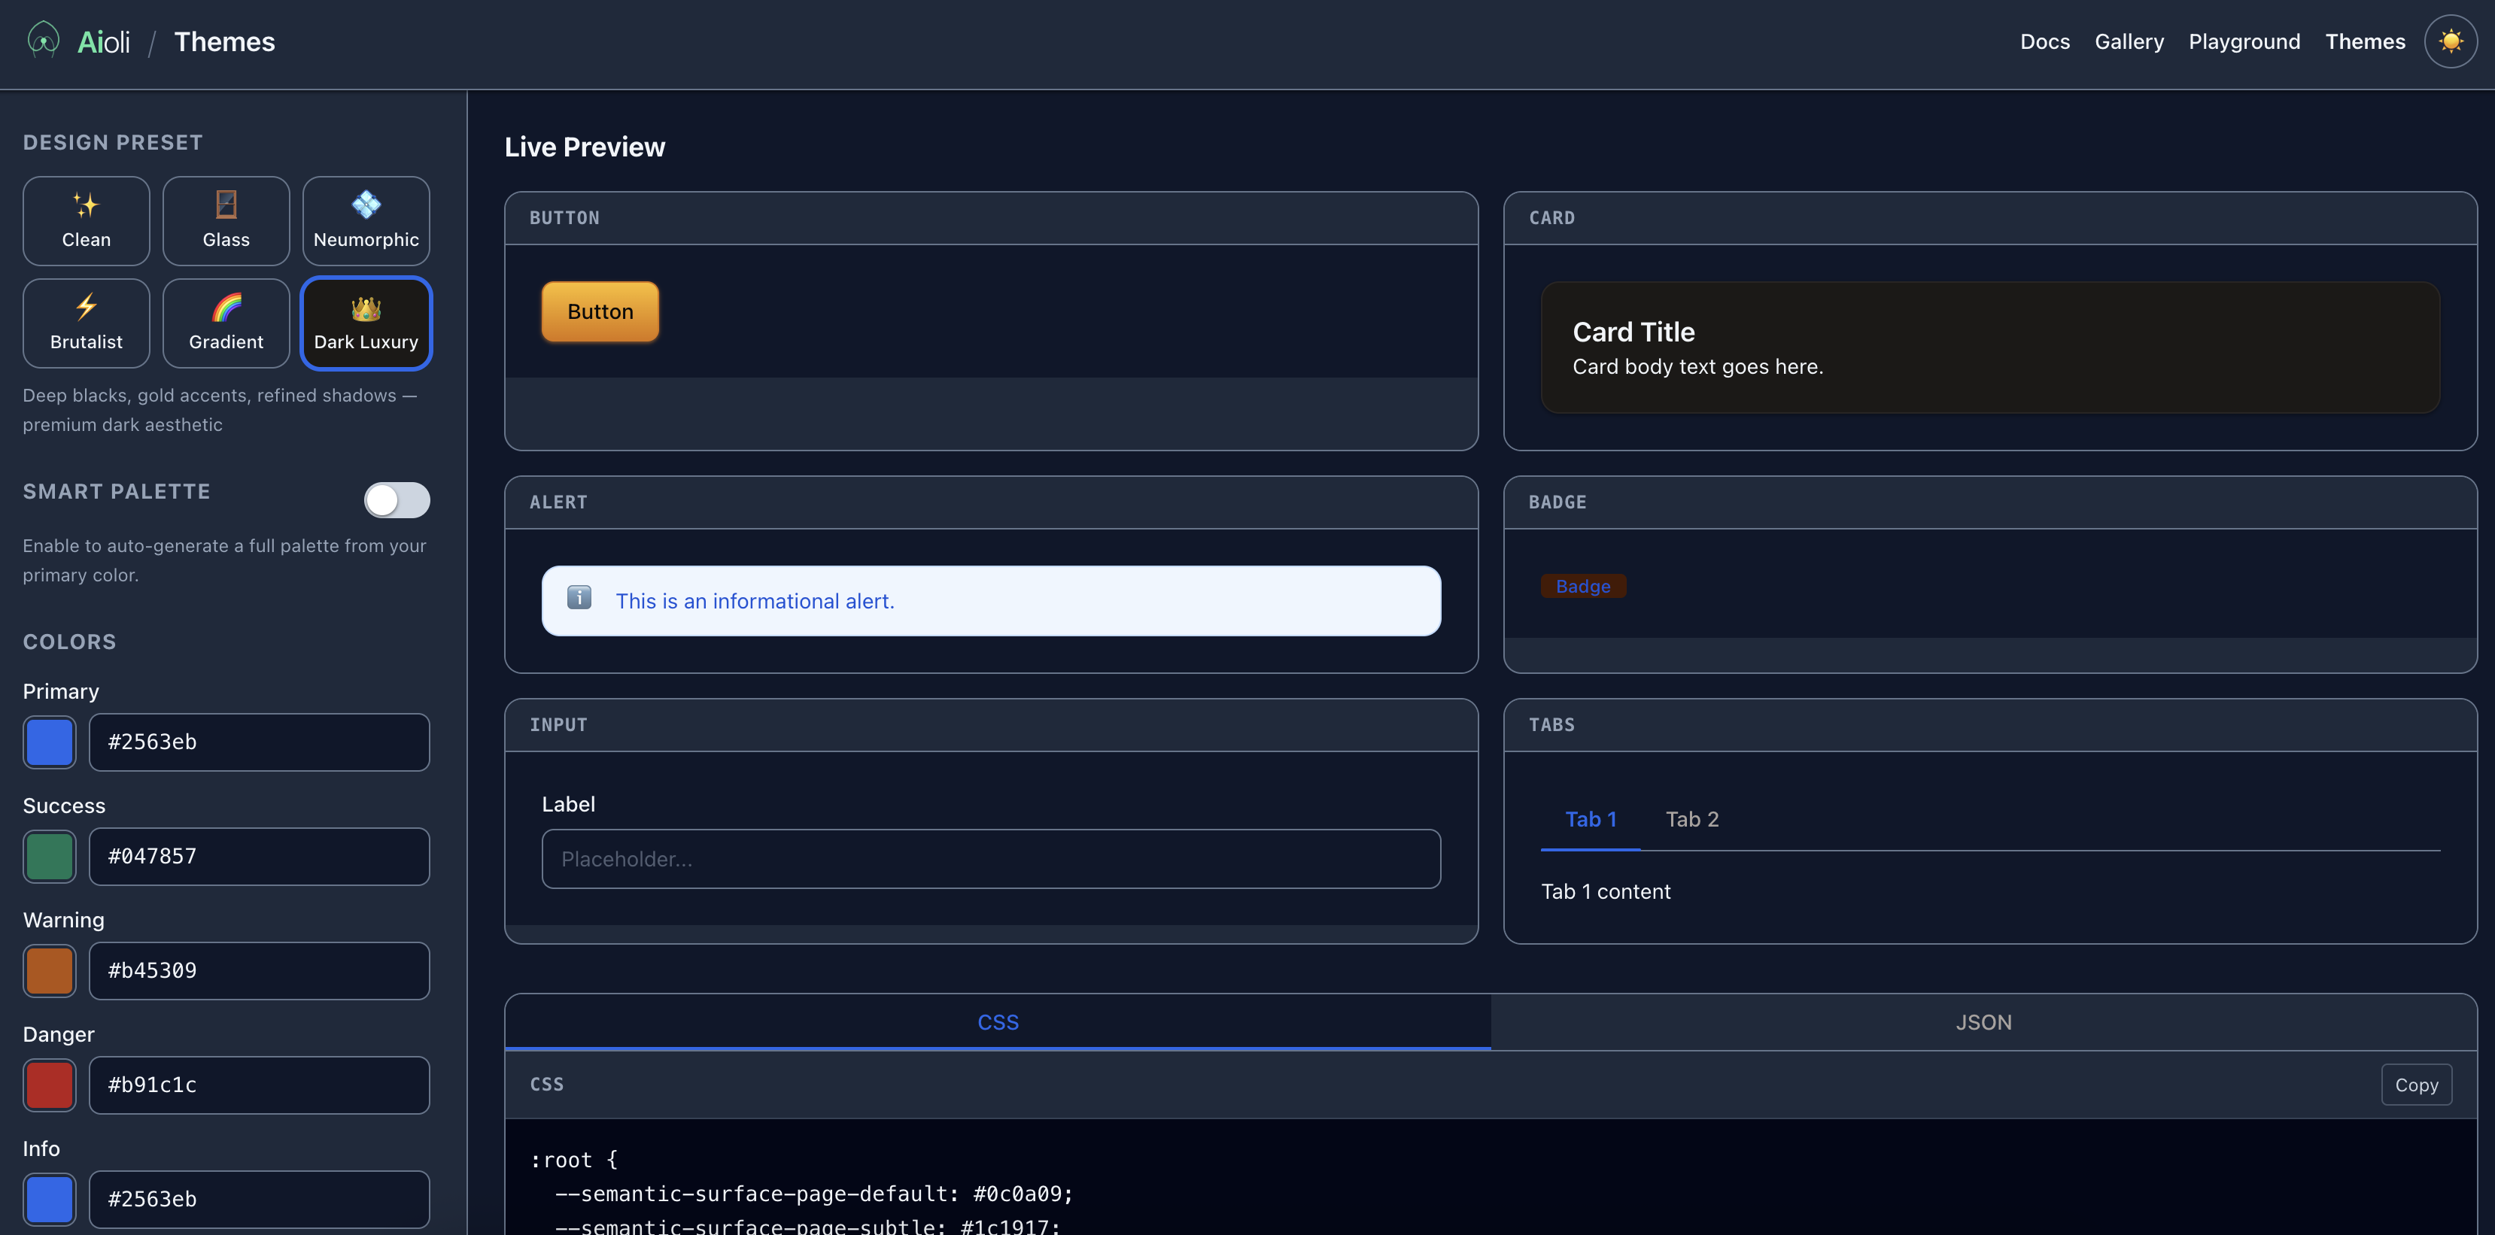Select the Neumorphic design preset
This screenshot has height=1235, width=2495.
pos(366,220)
